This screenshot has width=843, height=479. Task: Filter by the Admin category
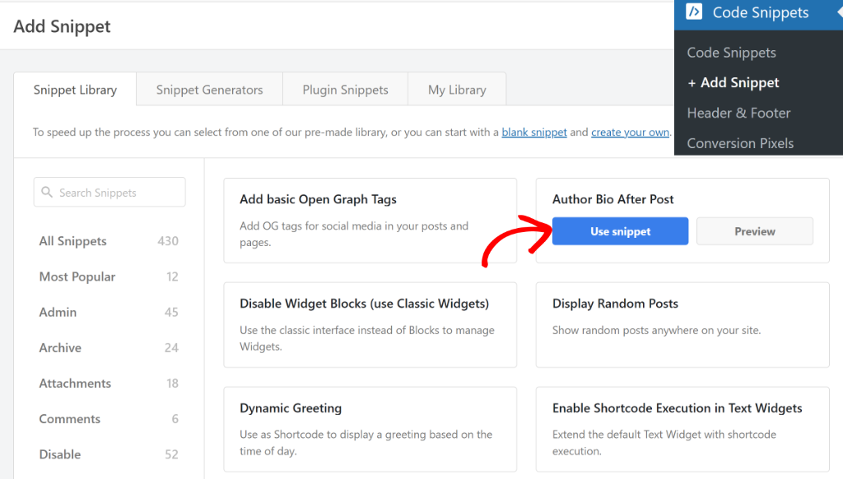(58, 312)
